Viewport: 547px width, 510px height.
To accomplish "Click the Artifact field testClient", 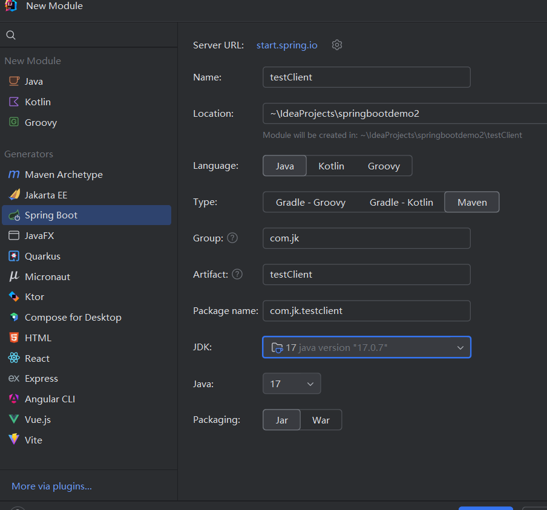I will (x=367, y=275).
